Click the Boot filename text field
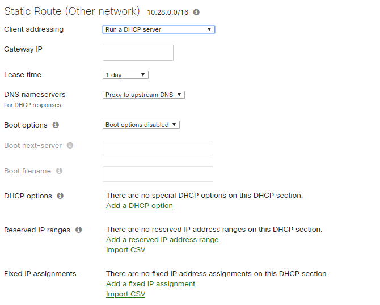380x305 pixels. pyautogui.click(x=158, y=174)
